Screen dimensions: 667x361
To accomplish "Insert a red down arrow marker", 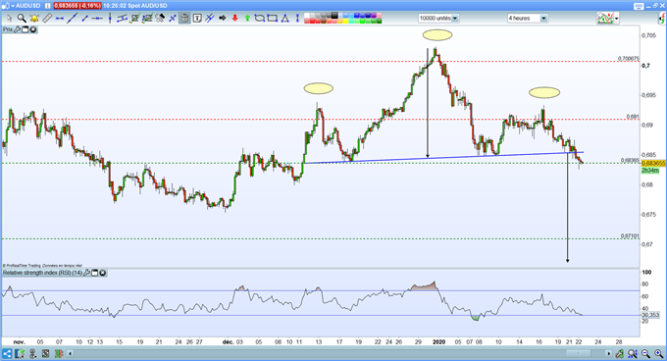I will pyautogui.click(x=234, y=19).
